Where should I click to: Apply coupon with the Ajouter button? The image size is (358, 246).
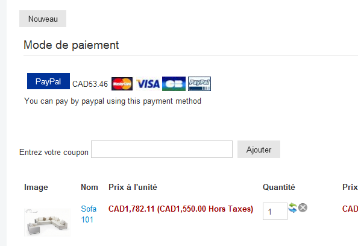click(x=259, y=150)
